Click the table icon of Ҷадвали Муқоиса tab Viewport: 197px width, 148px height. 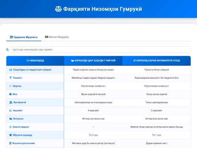tap(11, 37)
